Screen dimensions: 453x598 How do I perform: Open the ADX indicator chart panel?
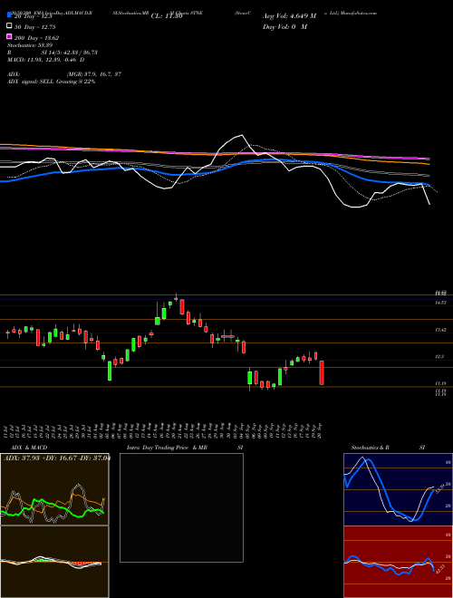click(54, 489)
